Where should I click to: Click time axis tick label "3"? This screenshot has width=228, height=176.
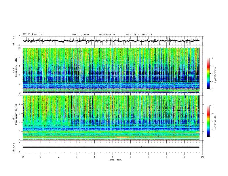77,157
